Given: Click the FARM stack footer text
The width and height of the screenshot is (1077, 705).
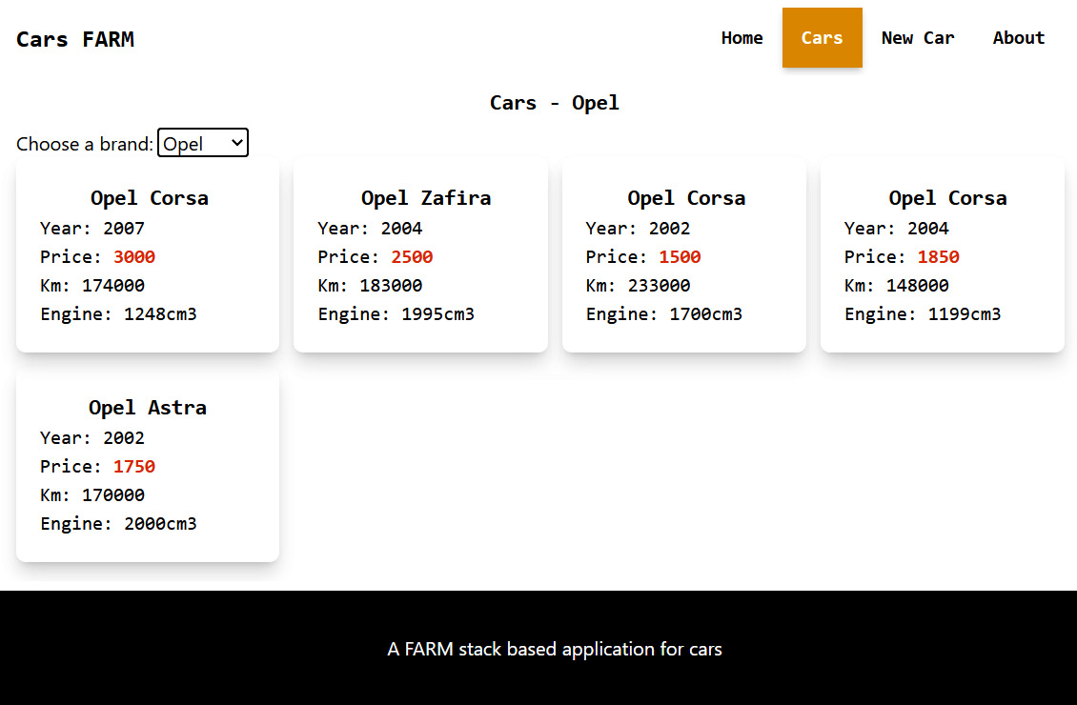Looking at the screenshot, I should [554, 649].
